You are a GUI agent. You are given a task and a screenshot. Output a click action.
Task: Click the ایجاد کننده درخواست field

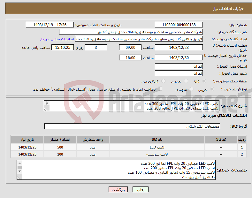click(x=139, y=39)
